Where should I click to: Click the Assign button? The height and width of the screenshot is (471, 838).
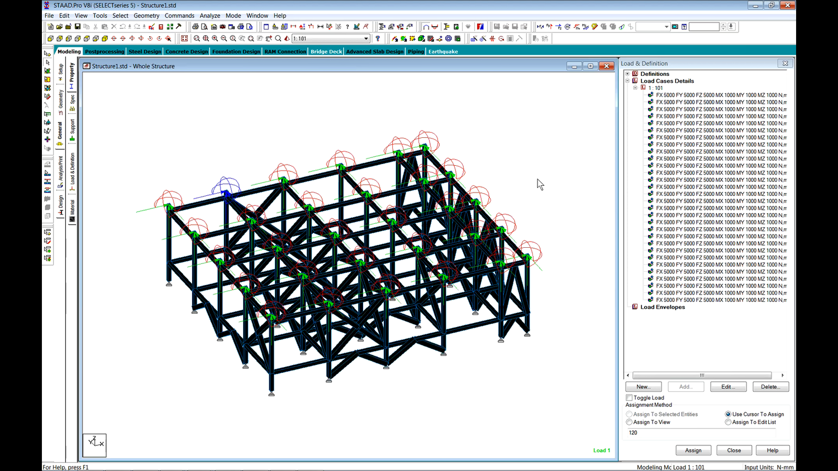[693, 450]
